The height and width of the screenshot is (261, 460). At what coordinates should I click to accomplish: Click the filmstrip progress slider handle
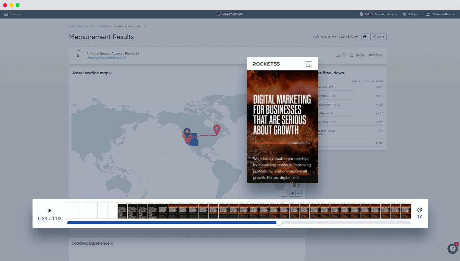(x=279, y=223)
